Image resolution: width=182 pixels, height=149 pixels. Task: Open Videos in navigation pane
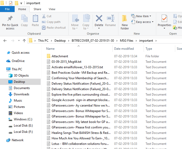click(18, 113)
